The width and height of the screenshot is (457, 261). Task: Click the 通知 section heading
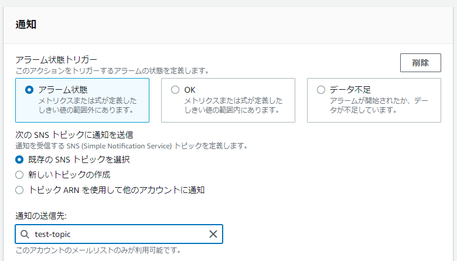tap(26, 24)
